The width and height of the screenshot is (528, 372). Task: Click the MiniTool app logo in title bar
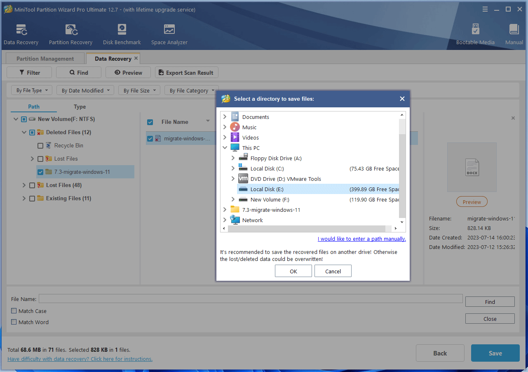point(8,9)
